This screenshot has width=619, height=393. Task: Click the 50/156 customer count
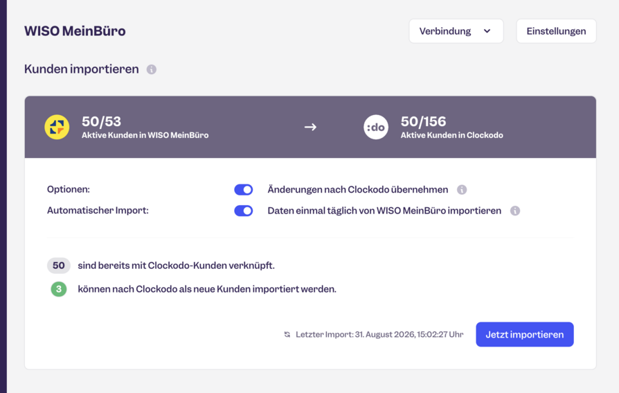click(423, 121)
